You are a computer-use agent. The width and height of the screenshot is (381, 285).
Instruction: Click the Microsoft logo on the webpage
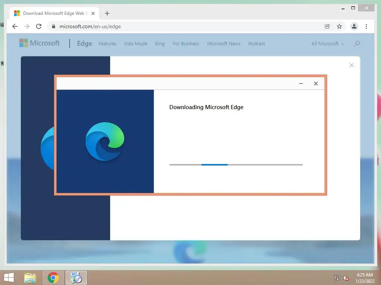coord(39,43)
